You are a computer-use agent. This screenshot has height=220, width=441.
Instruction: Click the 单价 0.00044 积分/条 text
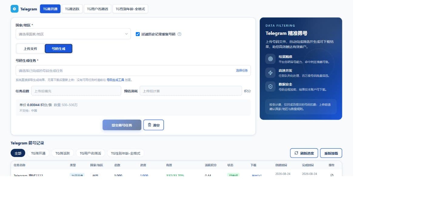36,105
